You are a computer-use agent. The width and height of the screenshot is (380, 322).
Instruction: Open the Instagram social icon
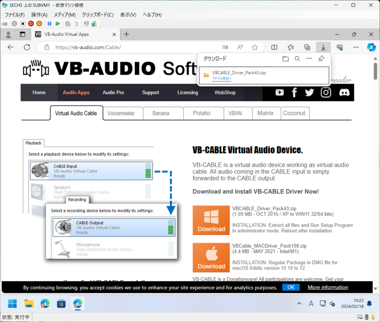coord(326,92)
